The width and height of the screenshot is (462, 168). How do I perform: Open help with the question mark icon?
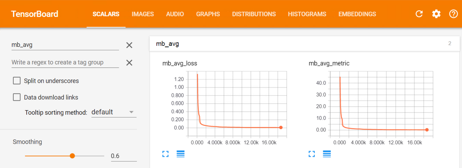pyautogui.click(x=453, y=14)
